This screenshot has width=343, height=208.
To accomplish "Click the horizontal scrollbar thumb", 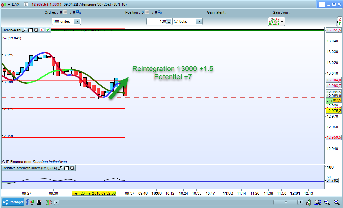I will click(286, 202).
